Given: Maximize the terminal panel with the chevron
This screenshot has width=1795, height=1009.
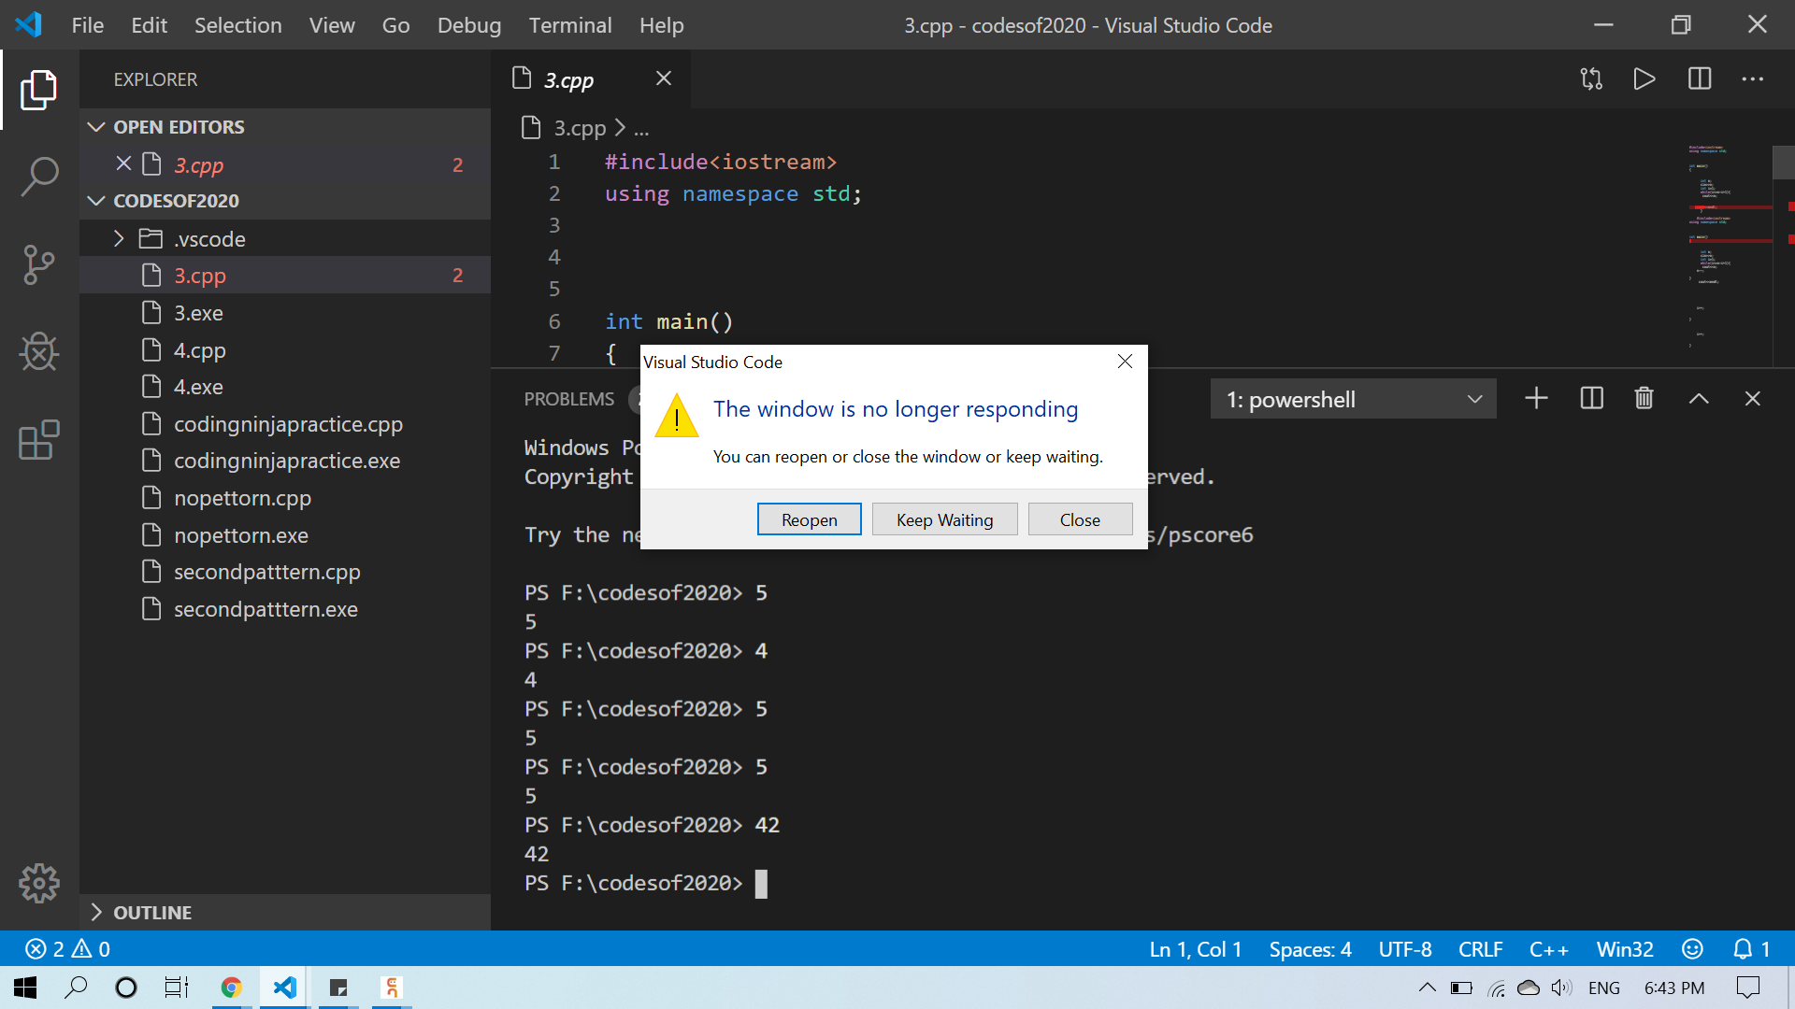Looking at the screenshot, I should pos(1699,399).
